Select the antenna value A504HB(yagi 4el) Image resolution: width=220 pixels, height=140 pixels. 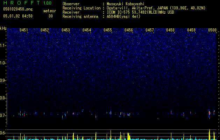(123, 16)
